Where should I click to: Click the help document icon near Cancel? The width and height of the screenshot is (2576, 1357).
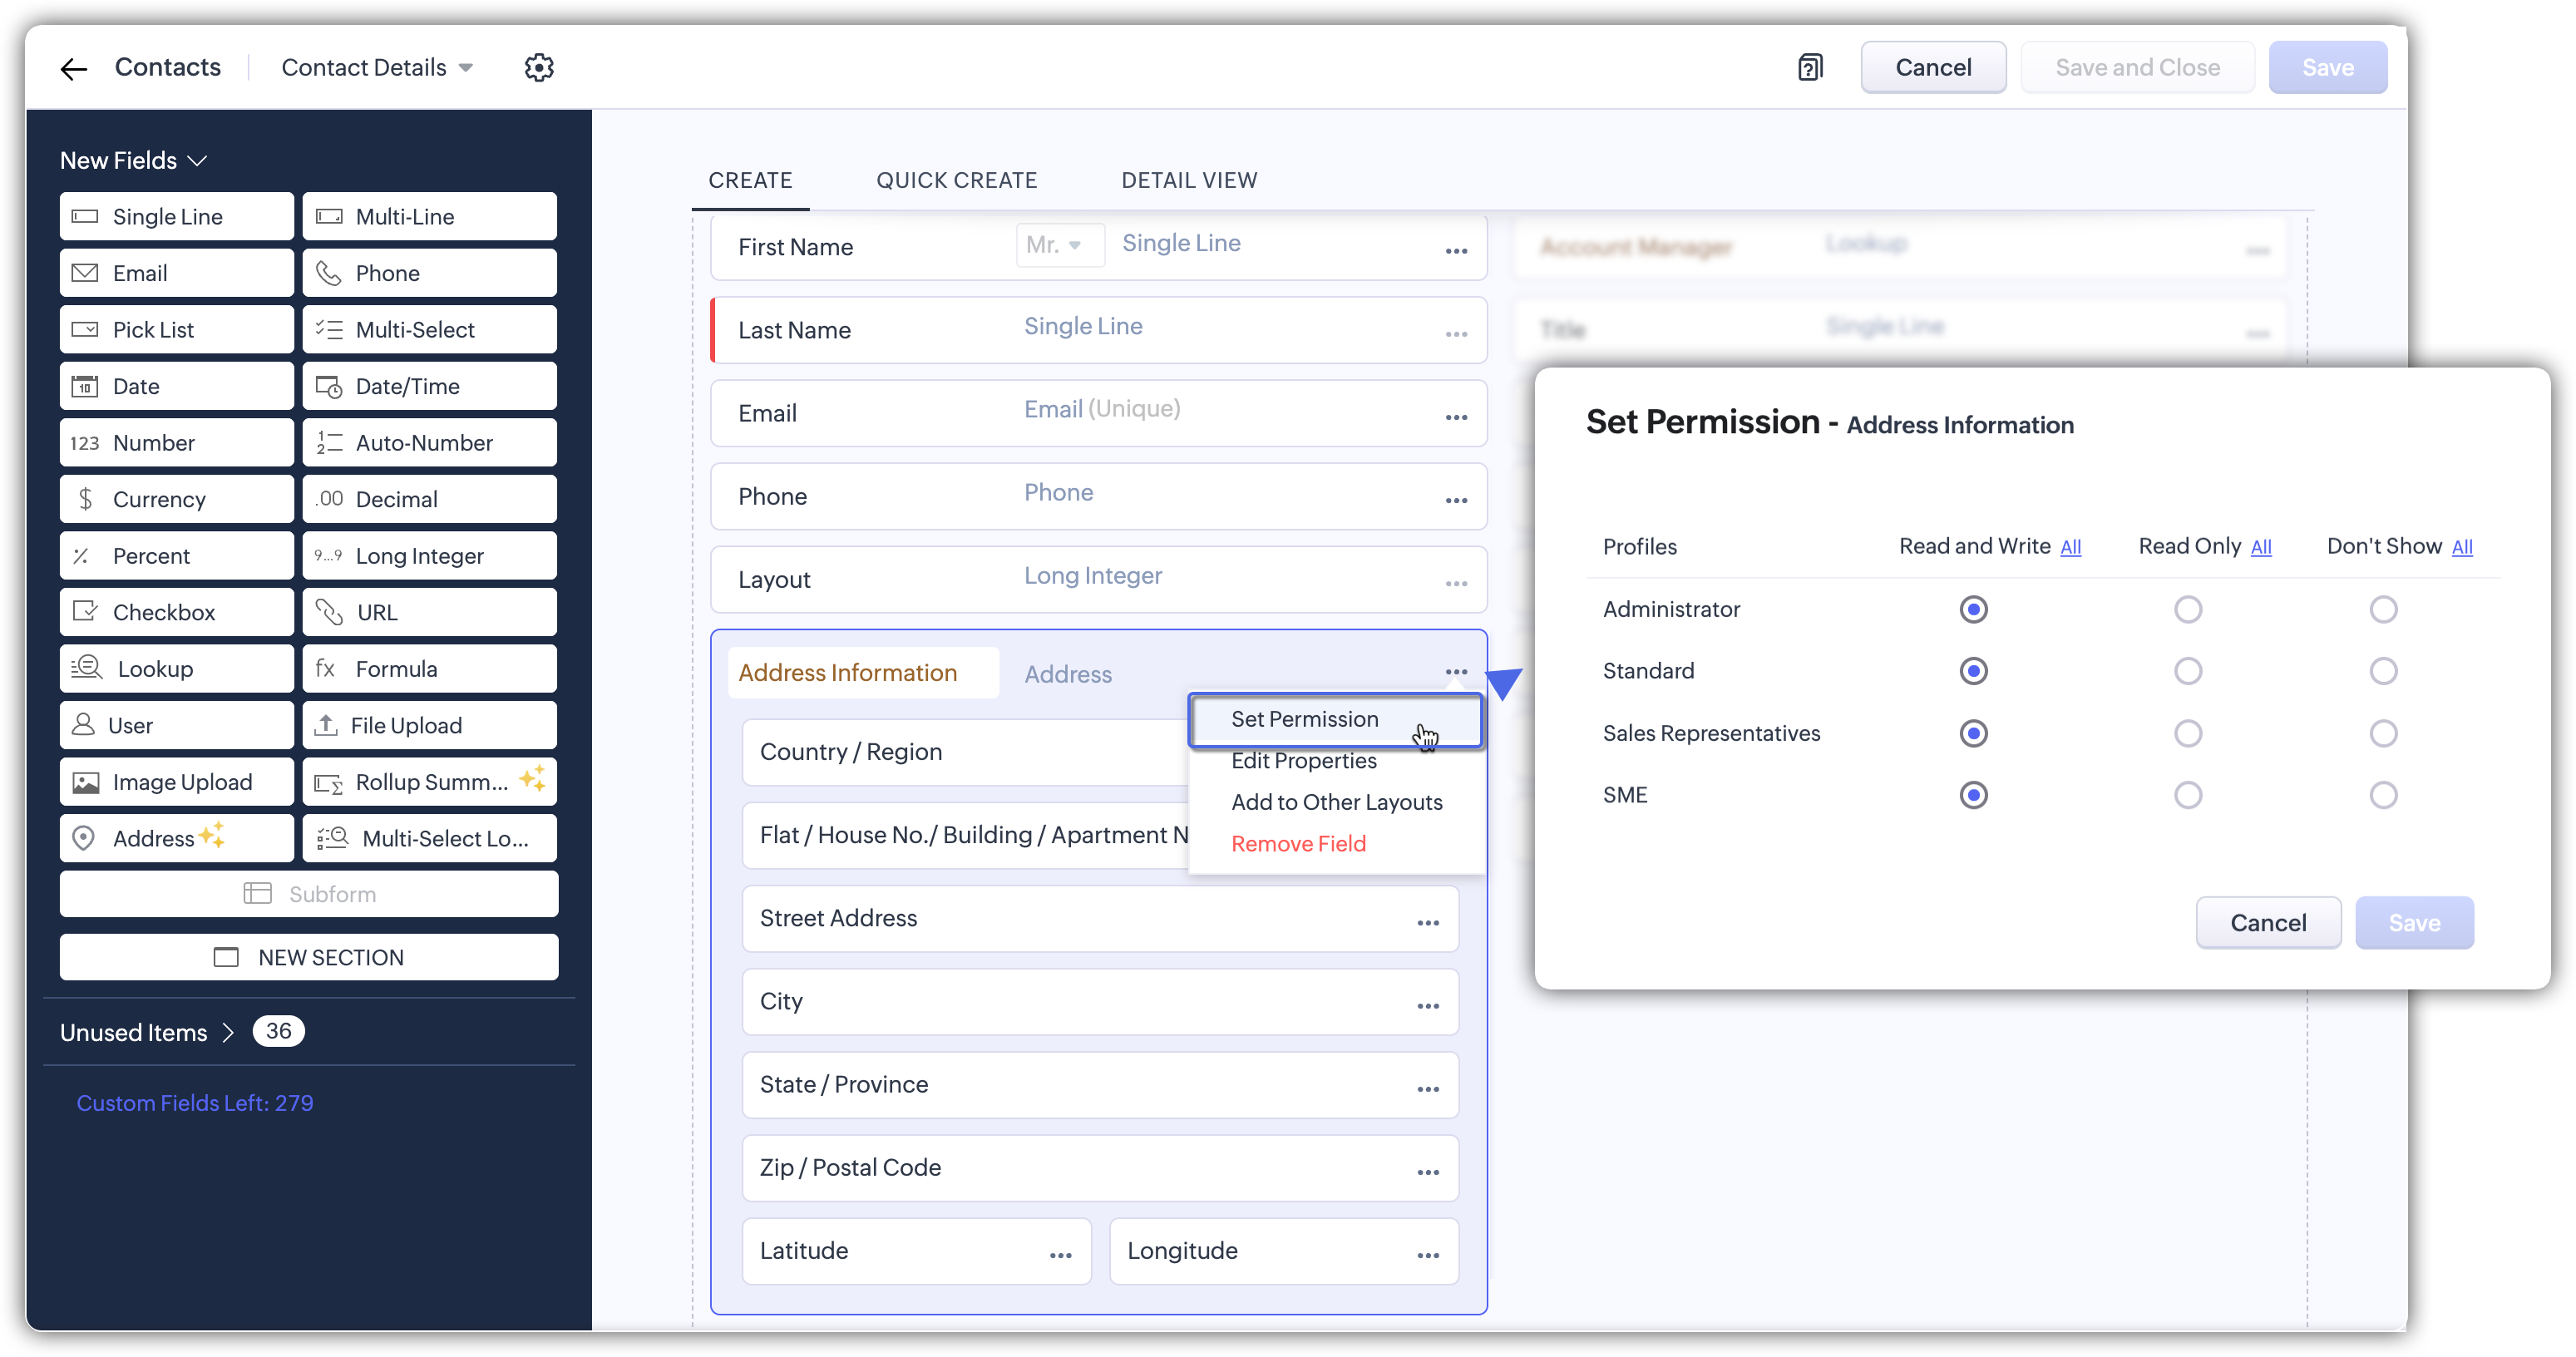(x=1810, y=68)
